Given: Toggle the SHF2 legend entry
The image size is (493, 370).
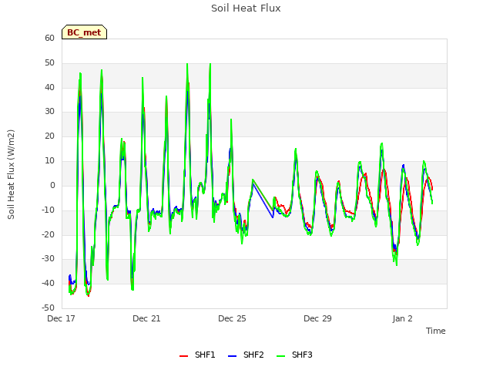Looking at the screenshot, I should (x=246, y=355).
